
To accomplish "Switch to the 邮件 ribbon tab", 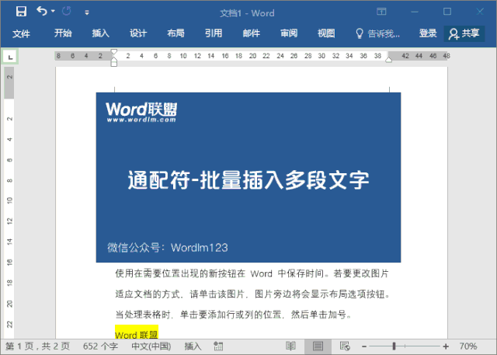I will click(251, 33).
